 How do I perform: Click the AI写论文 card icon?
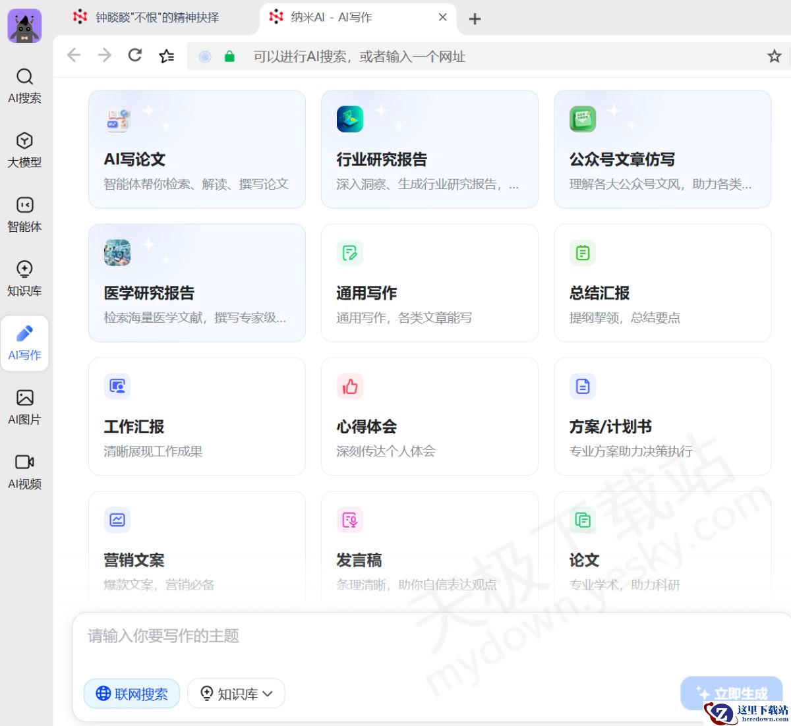click(117, 119)
